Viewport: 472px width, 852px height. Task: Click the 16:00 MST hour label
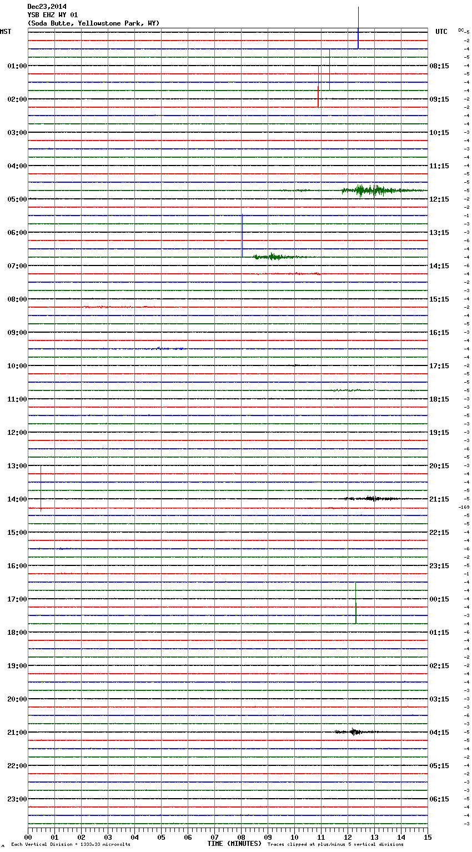pyautogui.click(x=17, y=566)
